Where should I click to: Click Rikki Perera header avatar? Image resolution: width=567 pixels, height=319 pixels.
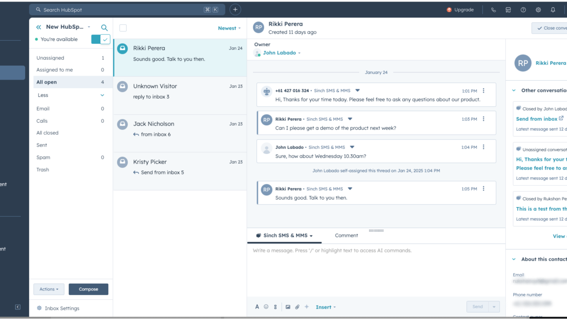pyautogui.click(x=259, y=27)
